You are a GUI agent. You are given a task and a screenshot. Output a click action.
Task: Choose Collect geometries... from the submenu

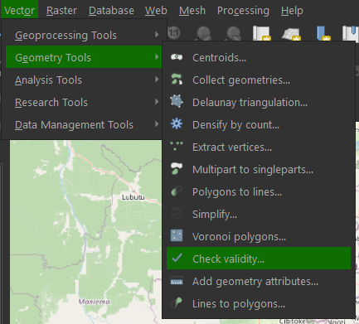(x=259, y=80)
